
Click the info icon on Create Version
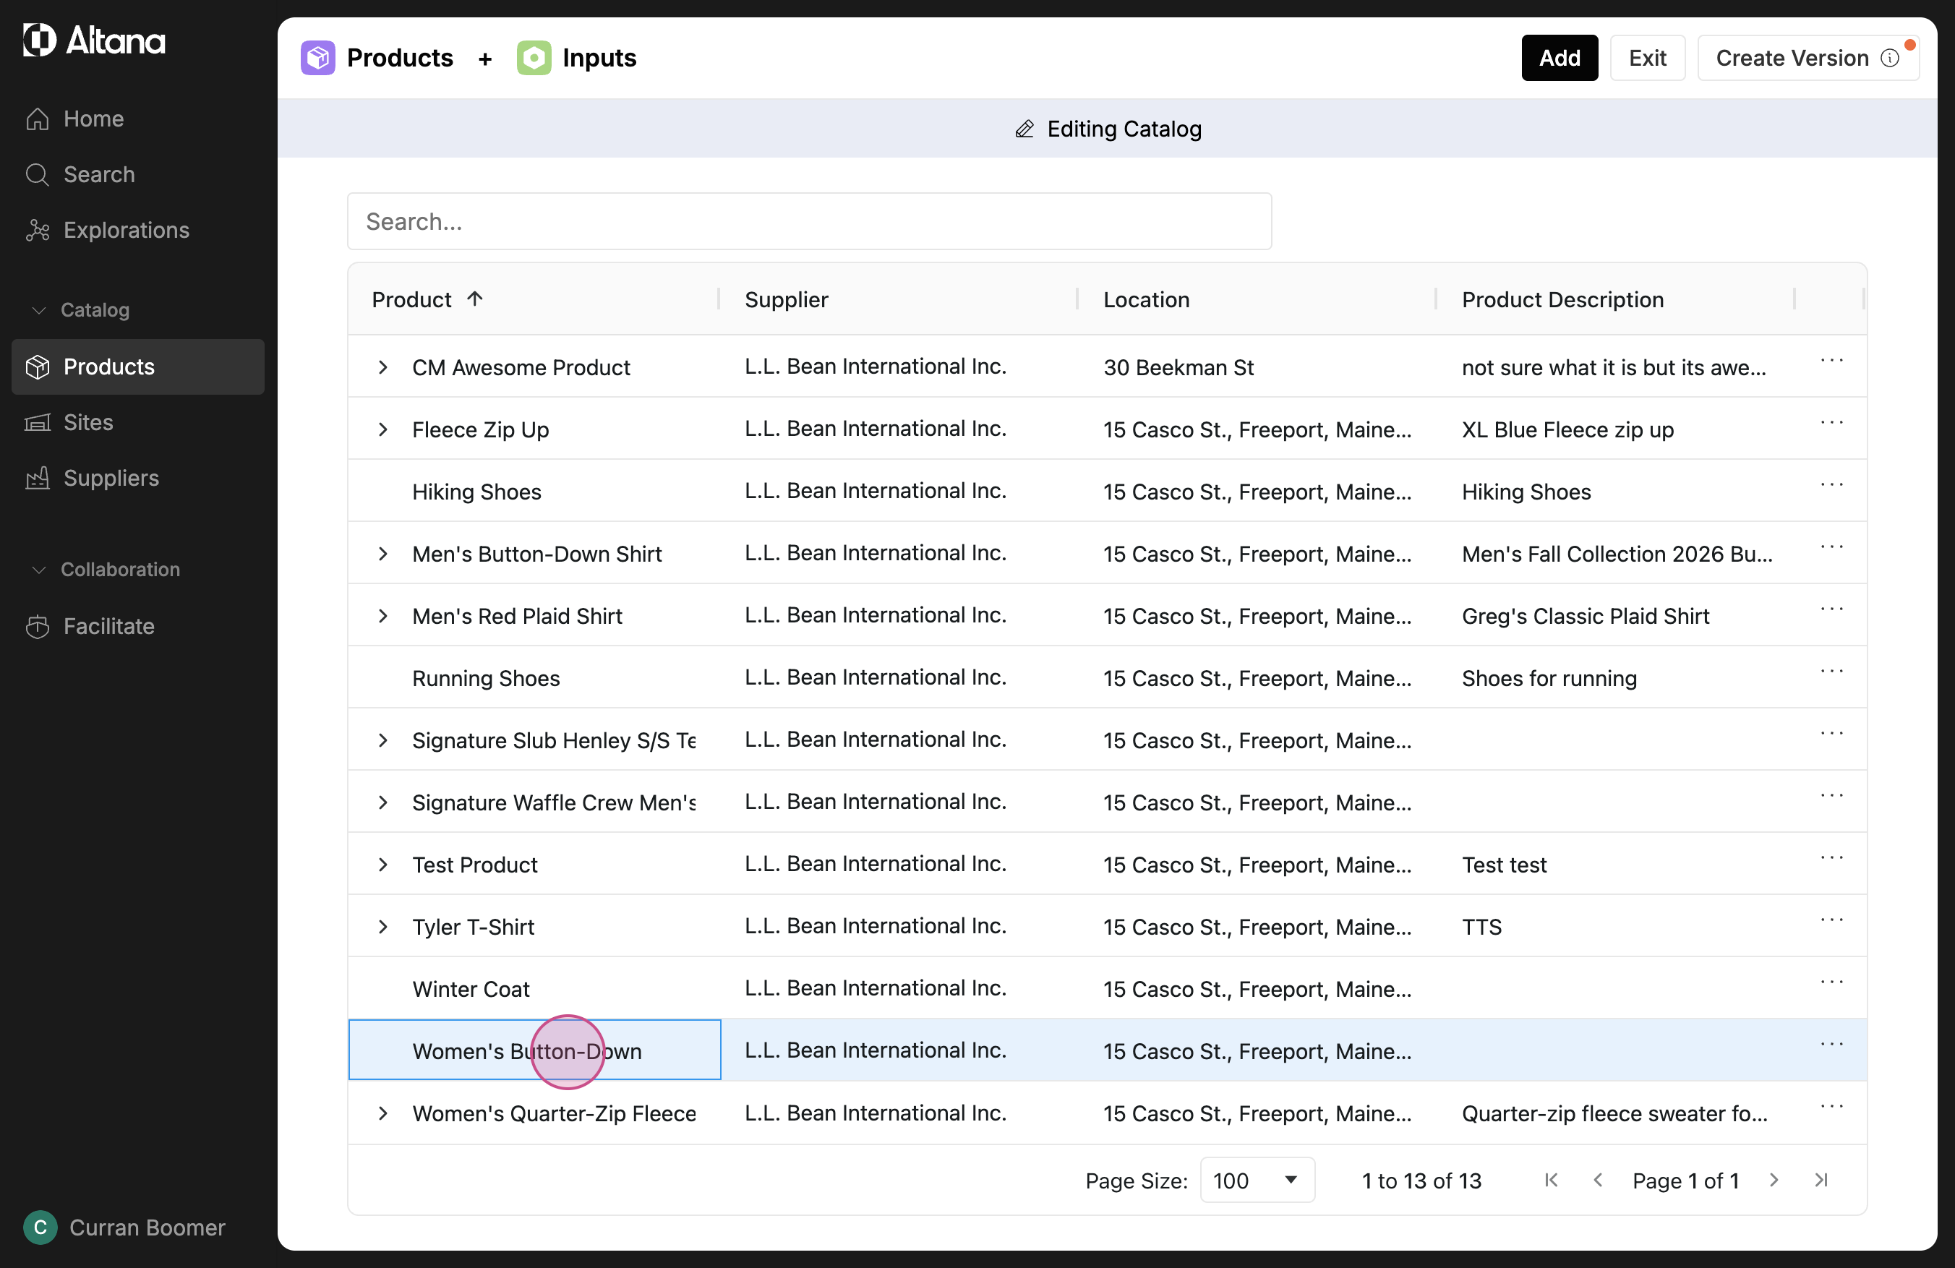(1889, 59)
